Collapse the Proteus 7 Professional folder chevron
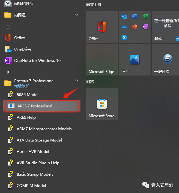This screenshot has height=193, width=179. tap(77, 80)
